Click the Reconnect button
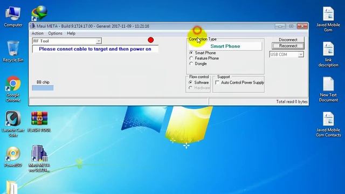The height and width of the screenshot is (194, 345). [x=288, y=46]
